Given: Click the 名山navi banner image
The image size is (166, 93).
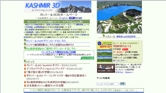Looking at the screenshot, I should [106, 68].
